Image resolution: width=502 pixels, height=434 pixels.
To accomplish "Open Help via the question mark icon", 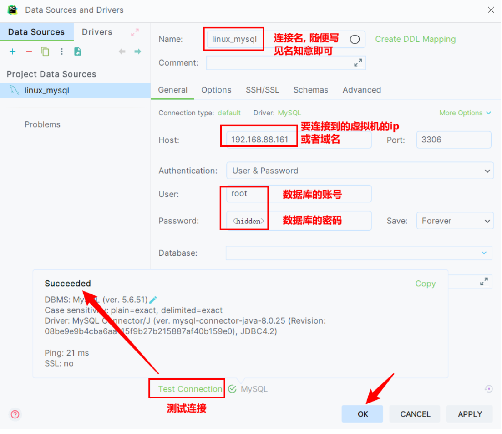I will tap(15, 414).
